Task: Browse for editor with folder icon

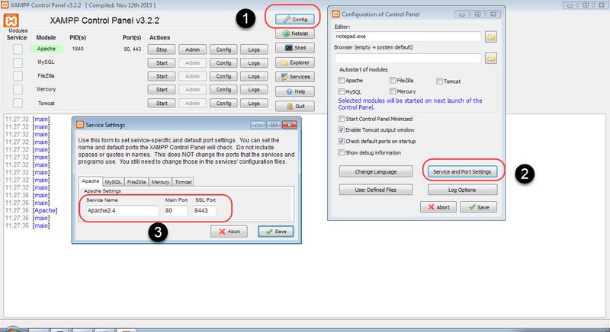Action: point(491,37)
